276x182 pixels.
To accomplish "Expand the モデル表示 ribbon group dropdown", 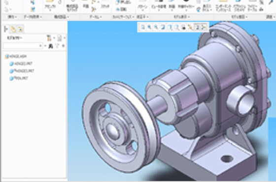I will point(181,17).
